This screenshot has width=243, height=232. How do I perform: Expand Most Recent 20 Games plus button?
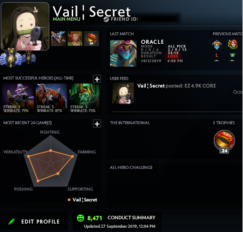pyautogui.click(x=97, y=124)
